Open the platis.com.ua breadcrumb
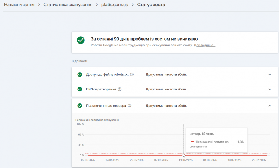The width and height of the screenshot is (279, 168). tap(115, 5)
